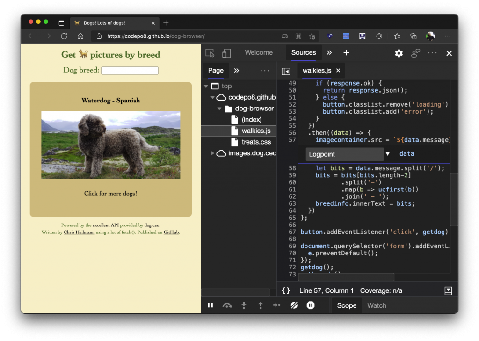Close the walkies.js editor tab
Image resolution: width=479 pixels, height=341 pixels.
pos(338,70)
